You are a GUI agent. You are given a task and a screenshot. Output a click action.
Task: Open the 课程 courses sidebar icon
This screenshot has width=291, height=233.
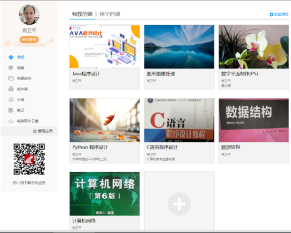pos(11,57)
